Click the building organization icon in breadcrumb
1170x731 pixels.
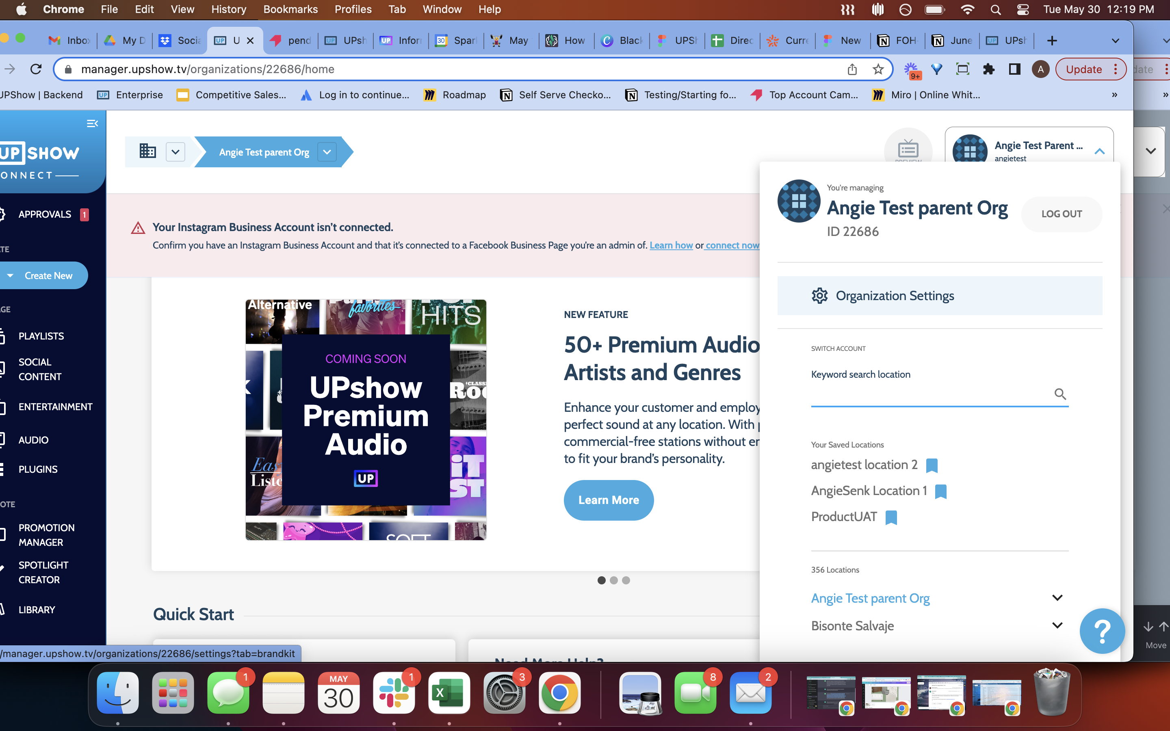pyautogui.click(x=147, y=151)
